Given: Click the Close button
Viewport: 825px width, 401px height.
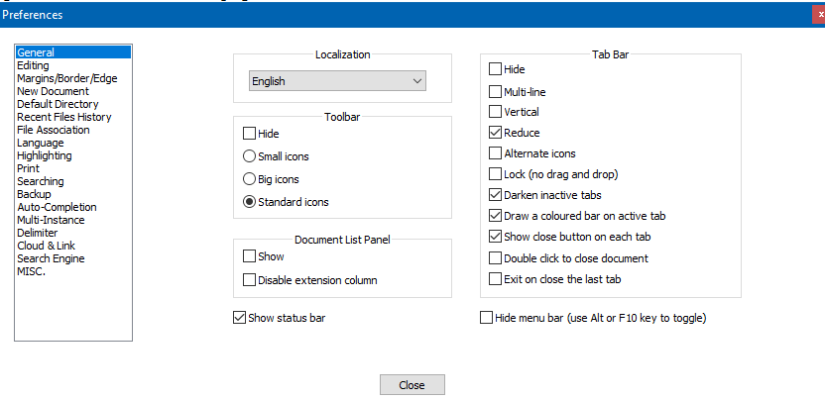Looking at the screenshot, I should (x=412, y=385).
